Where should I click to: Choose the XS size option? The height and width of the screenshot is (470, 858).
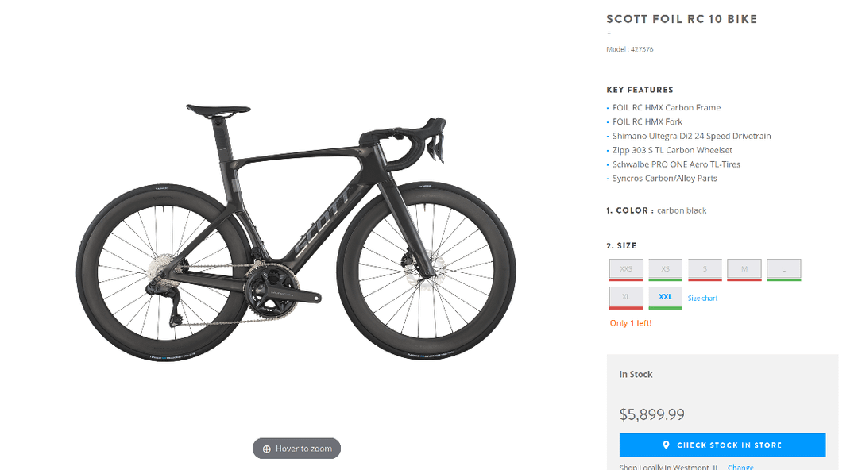pyautogui.click(x=666, y=269)
